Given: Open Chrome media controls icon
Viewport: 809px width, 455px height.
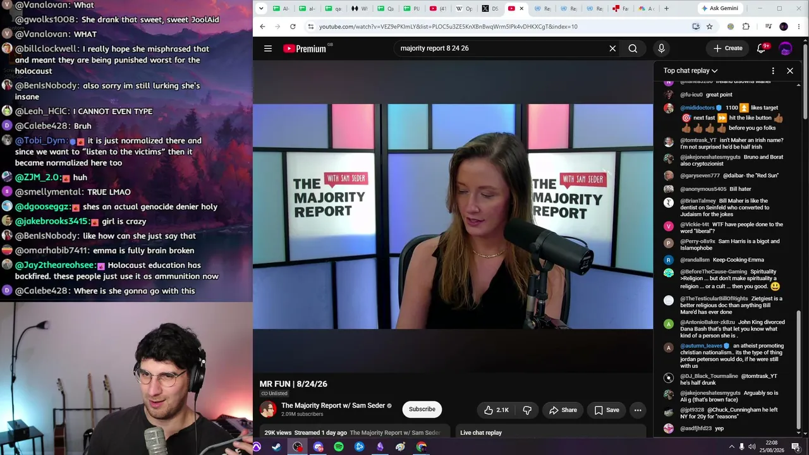Looking at the screenshot, I should tap(768, 27).
